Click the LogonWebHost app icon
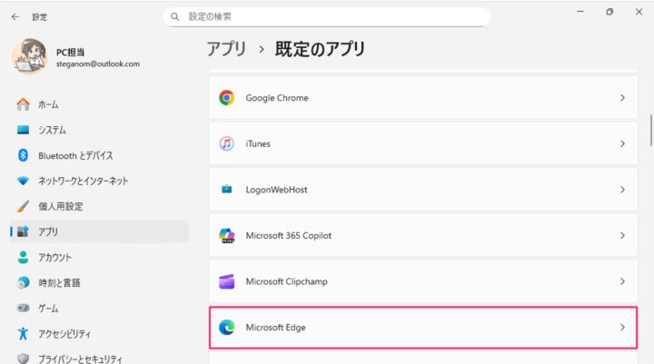This screenshot has height=364, width=654. (x=226, y=190)
